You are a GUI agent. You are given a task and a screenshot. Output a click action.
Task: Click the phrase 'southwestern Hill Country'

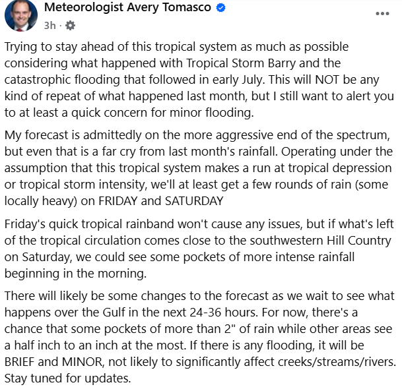pyautogui.click(x=320, y=241)
